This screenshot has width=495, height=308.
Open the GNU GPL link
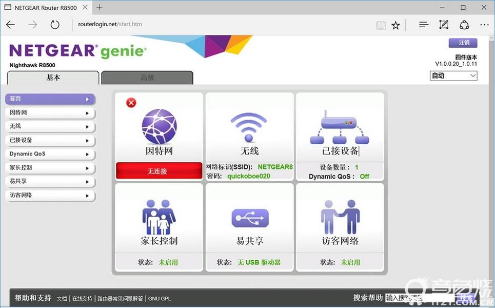160,299
